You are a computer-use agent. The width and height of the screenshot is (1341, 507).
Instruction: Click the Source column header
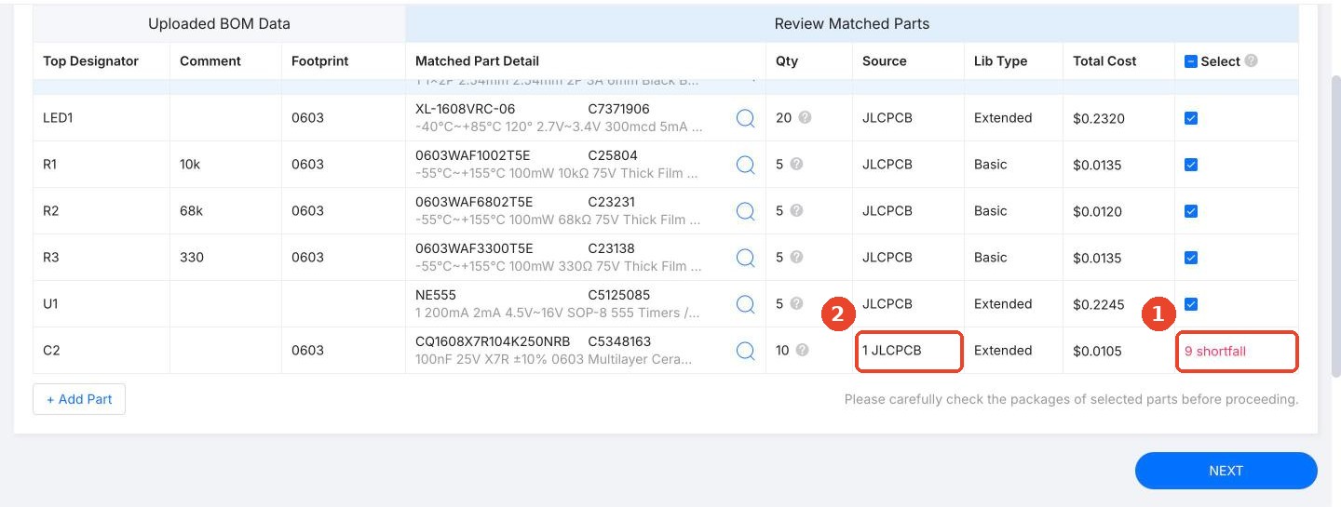click(x=885, y=61)
